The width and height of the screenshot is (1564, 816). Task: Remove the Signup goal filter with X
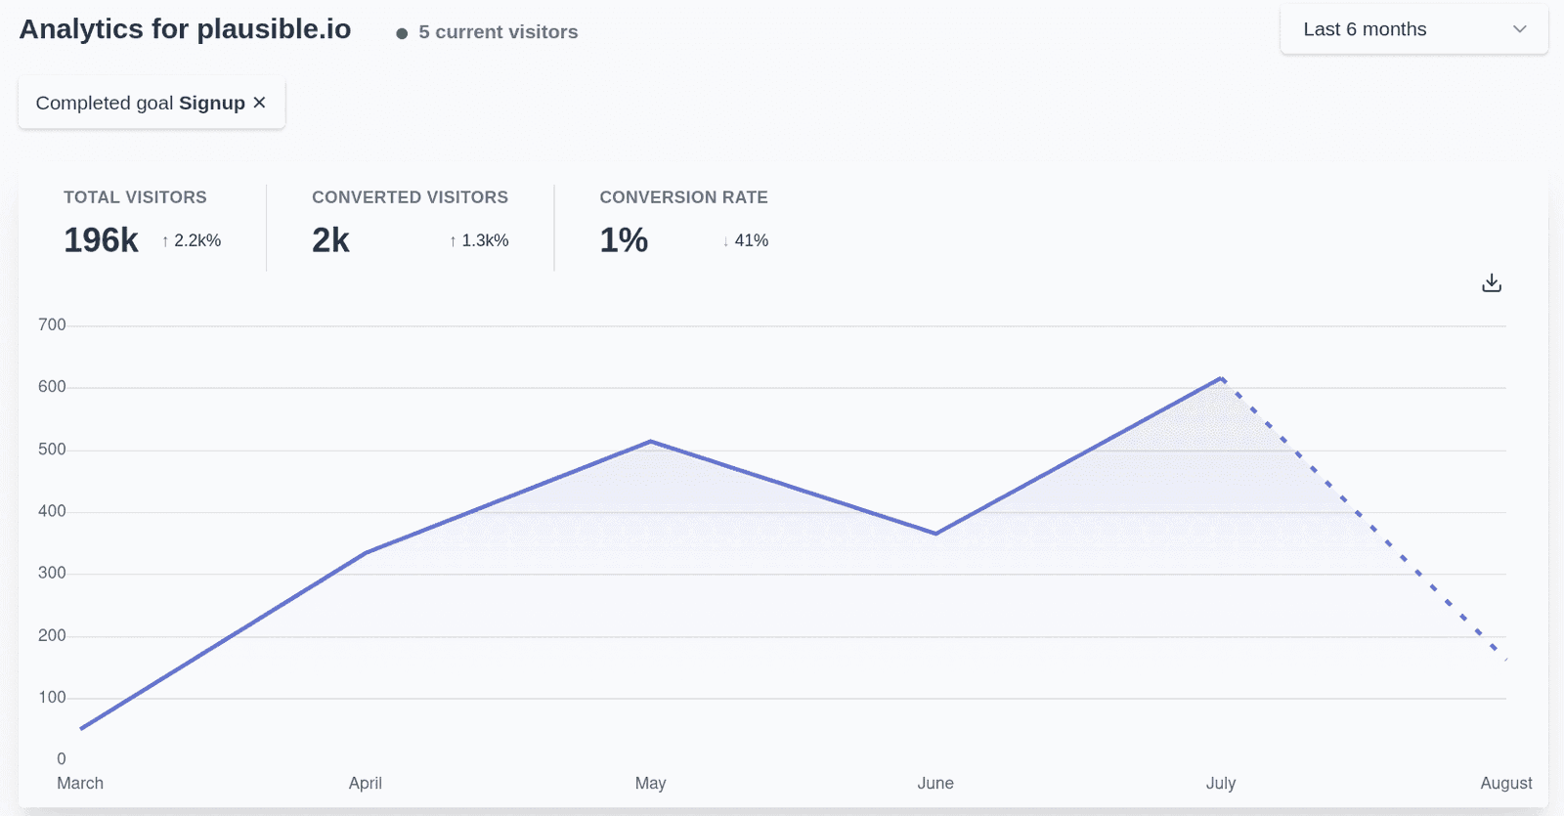click(x=259, y=103)
